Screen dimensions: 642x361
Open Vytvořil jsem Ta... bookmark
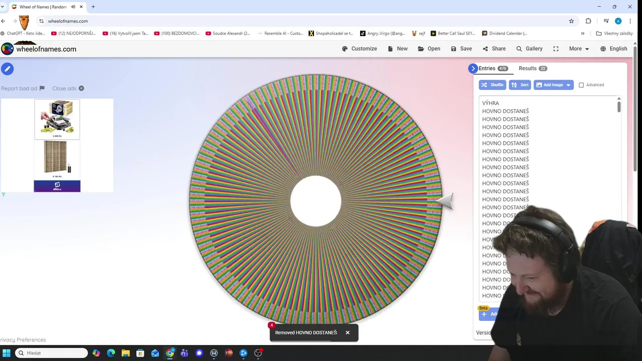125,34
